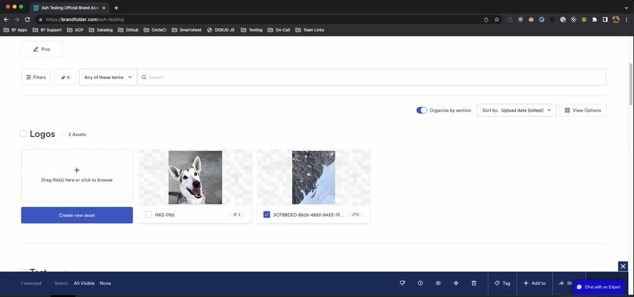The height and width of the screenshot is (297, 634).
Task: Dismiss the bulk action bar with X
Action: point(622,266)
